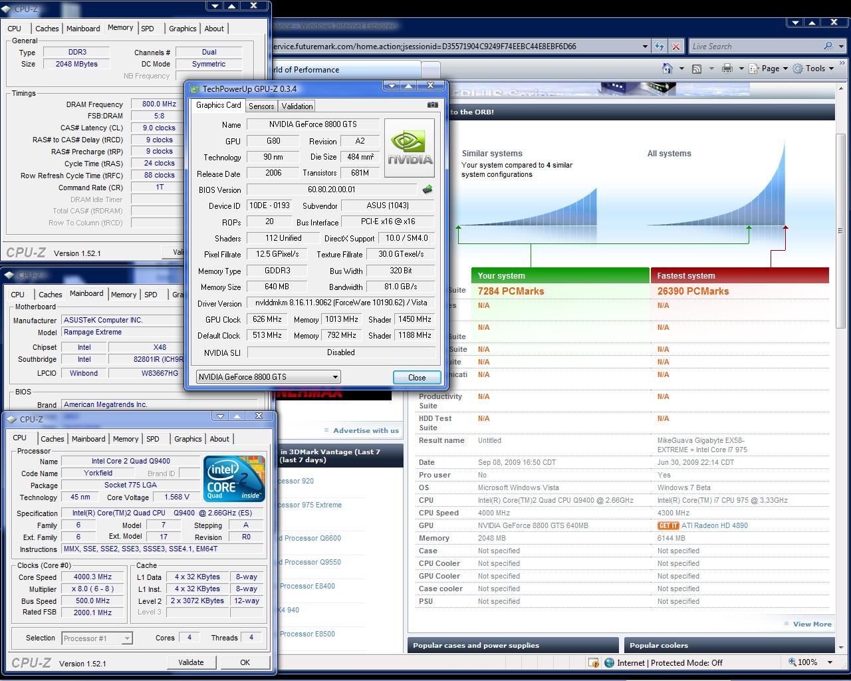Expand the Home button dropdown arrow
Screen dimensions: 851x681
point(681,68)
